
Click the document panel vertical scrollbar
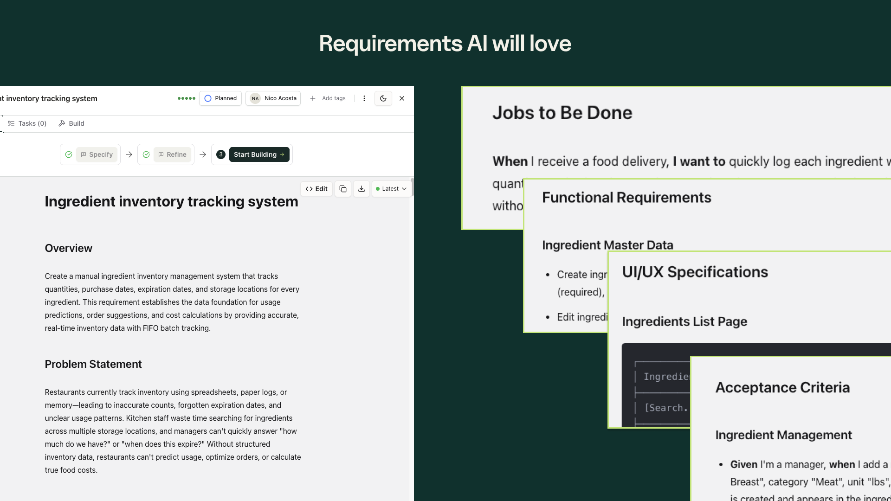click(x=412, y=187)
